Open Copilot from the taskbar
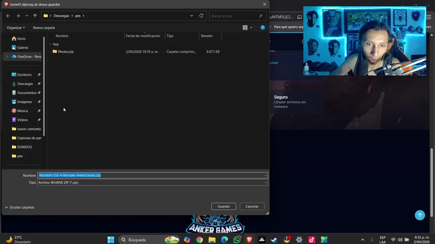 point(187,240)
